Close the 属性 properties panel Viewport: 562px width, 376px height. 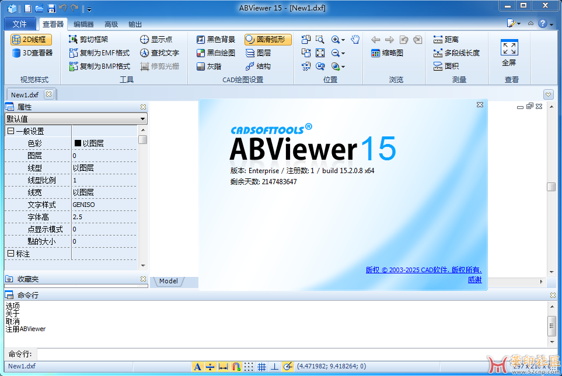143,107
